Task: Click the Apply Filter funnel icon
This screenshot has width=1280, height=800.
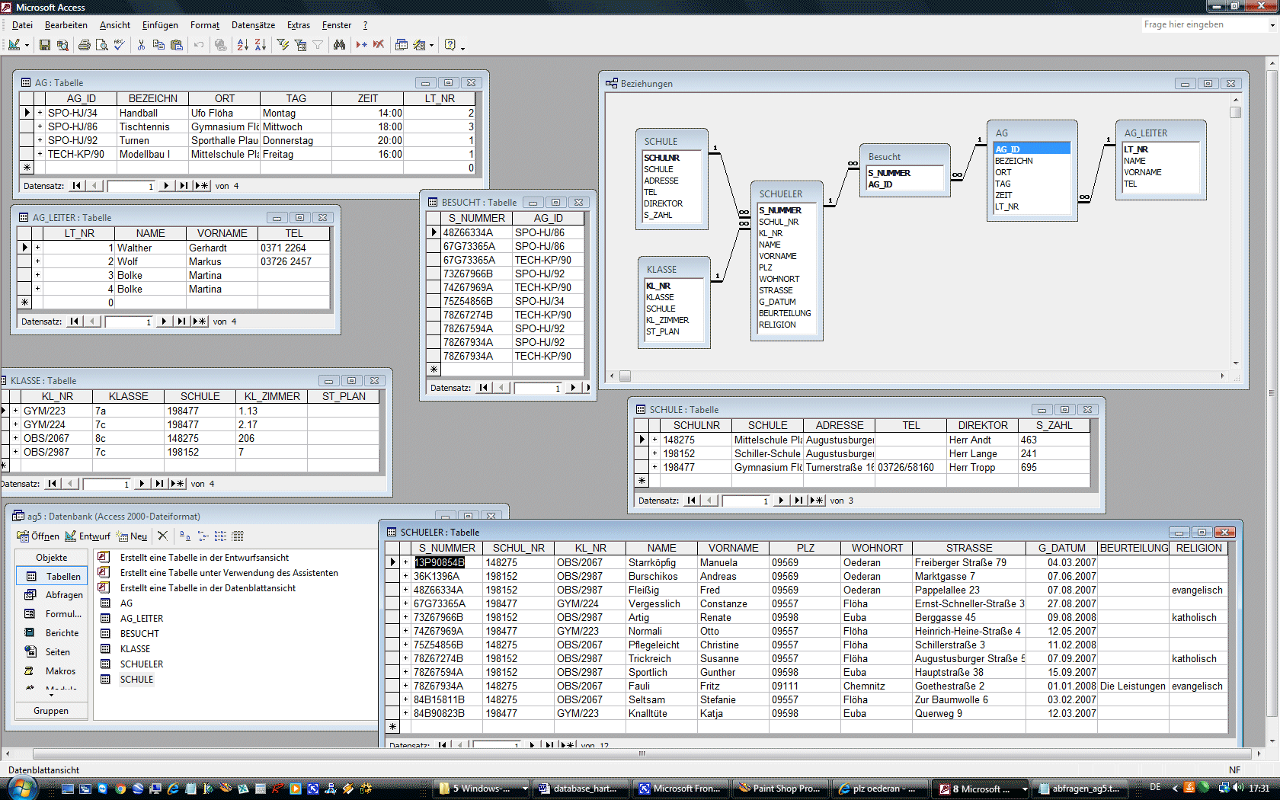Action: (318, 45)
